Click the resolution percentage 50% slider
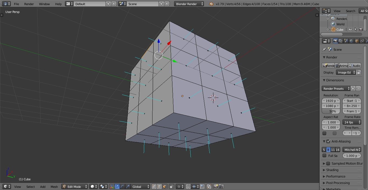 click(331, 111)
